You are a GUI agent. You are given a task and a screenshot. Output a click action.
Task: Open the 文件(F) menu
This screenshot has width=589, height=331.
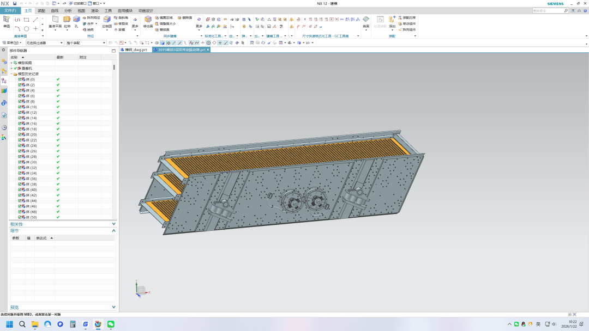(x=10, y=10)
